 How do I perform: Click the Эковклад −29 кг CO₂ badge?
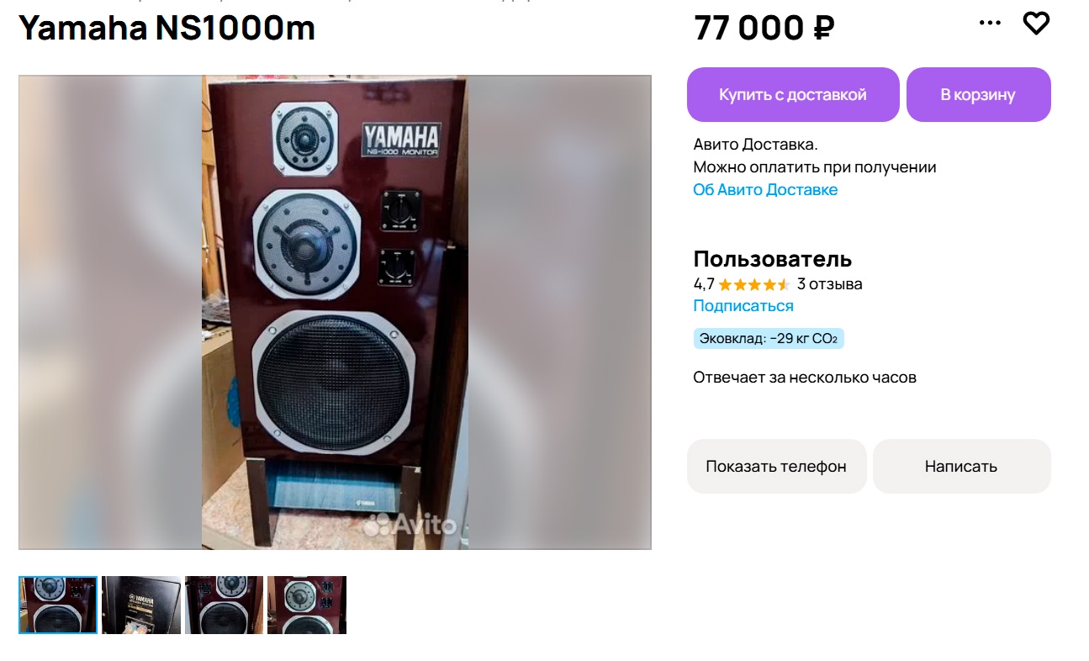coord(769,339)
